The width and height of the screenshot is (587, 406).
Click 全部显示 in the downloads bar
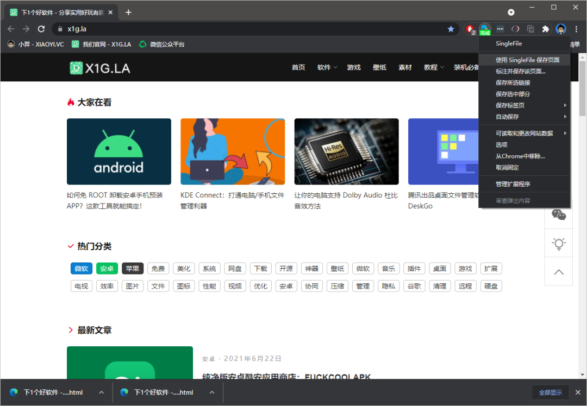550,392
